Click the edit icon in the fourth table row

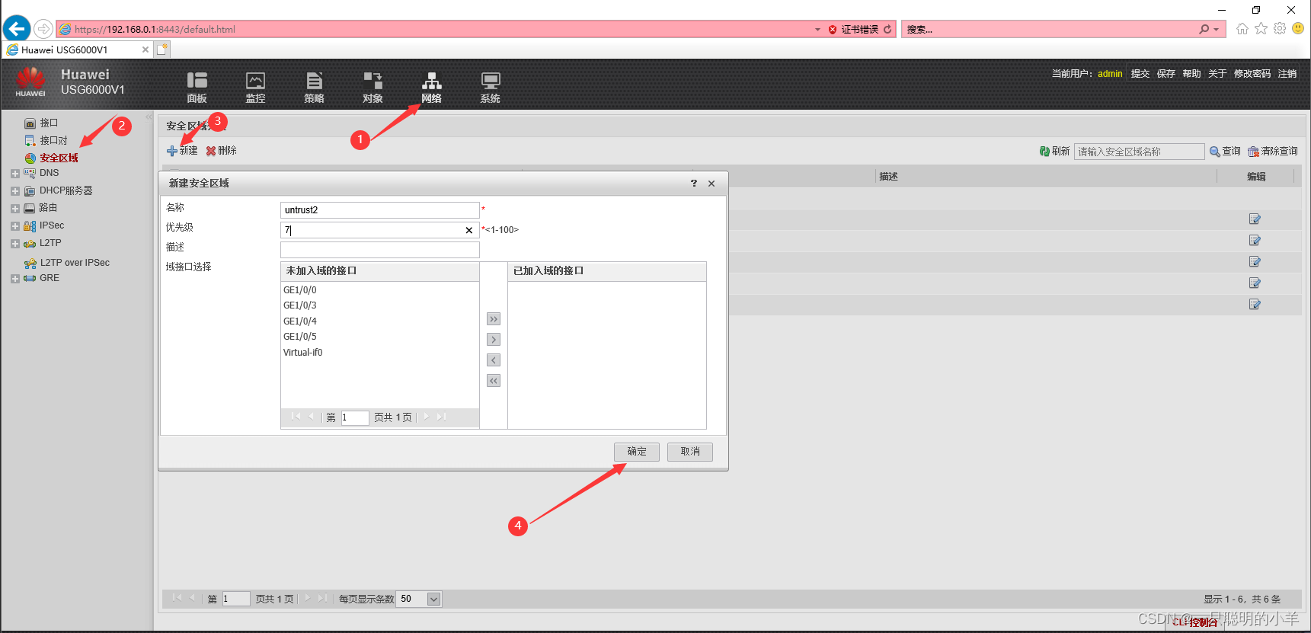coord(1255,283)
